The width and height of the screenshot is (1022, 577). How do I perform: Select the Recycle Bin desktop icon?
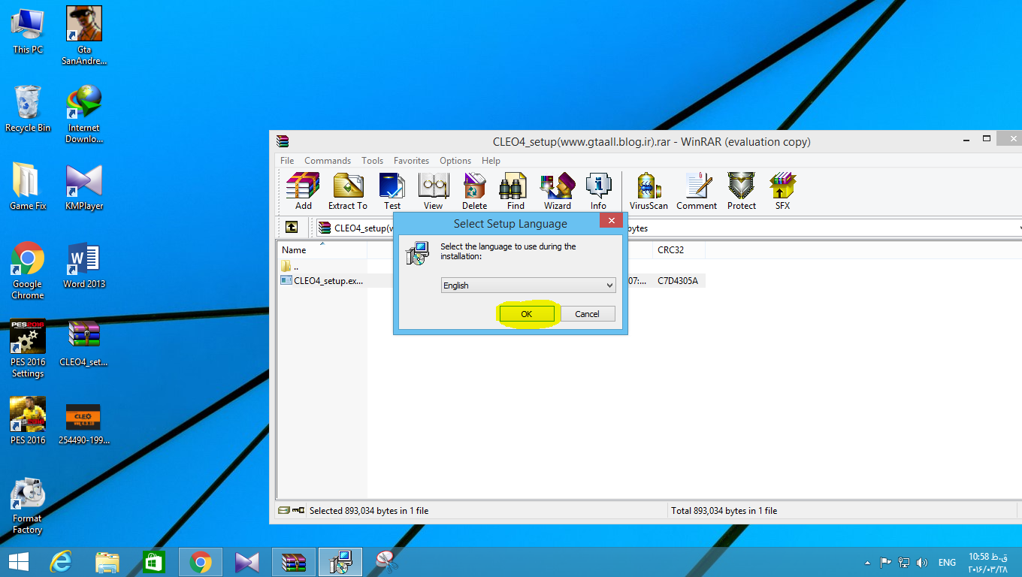coord(28,109)
